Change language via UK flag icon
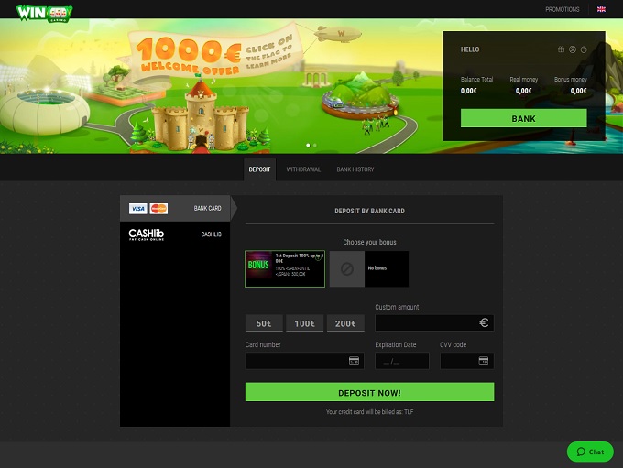This screenshot has height=468, width=623. [601, 9]
